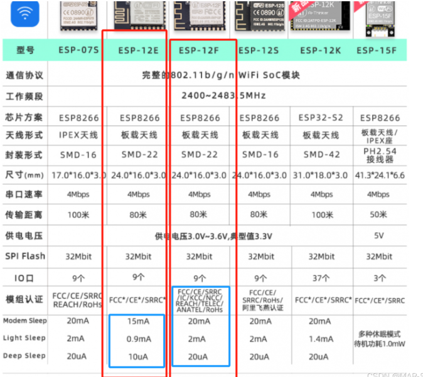Open the ESP-12S module photo
Viewport: 423px width, 377px height.
tap(260, 16)
